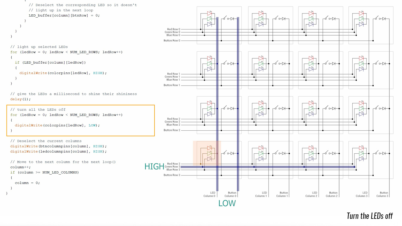Click the 'Green Row 3' label
This screenshot has width=402, height=226.
coord(172,167)
